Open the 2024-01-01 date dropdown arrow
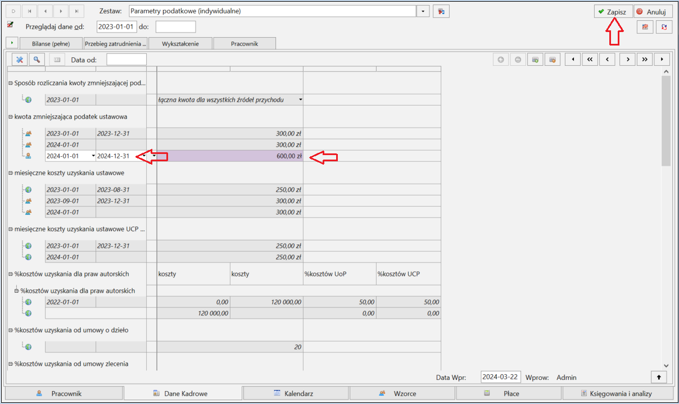The image size is (679, 404). tap(93, 156)
